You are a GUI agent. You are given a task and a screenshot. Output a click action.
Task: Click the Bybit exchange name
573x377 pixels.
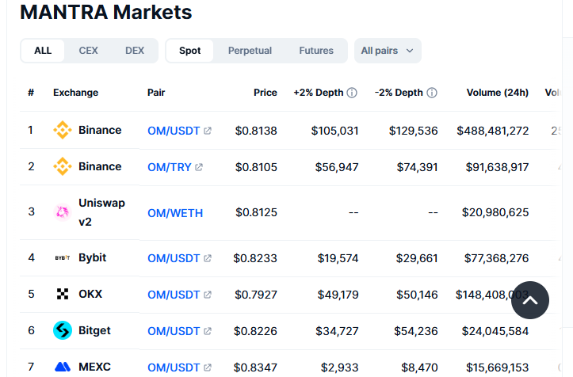click(92, 257)
